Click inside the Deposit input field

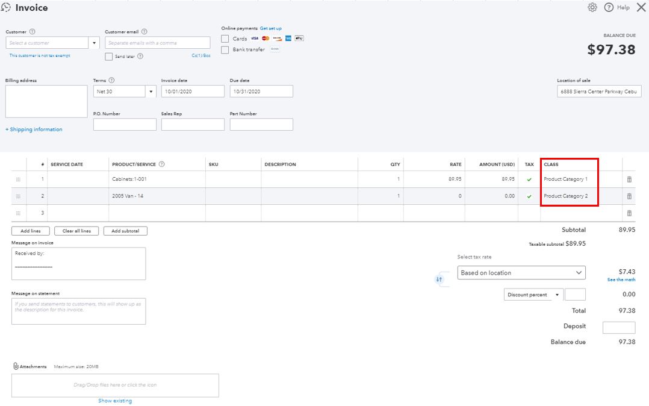click(619, 327)
